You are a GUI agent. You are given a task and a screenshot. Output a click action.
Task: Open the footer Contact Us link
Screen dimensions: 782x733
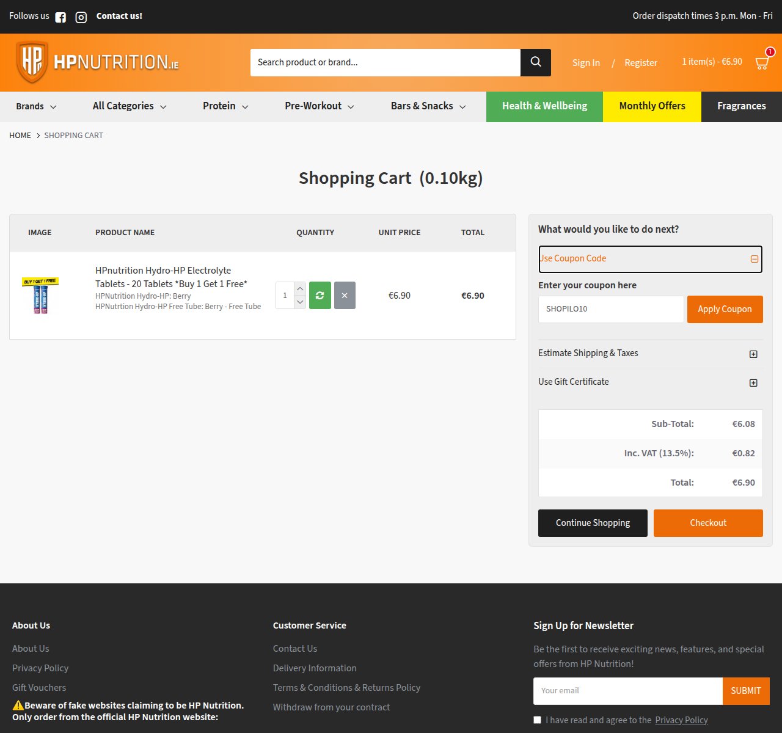[x=295, y=649]
